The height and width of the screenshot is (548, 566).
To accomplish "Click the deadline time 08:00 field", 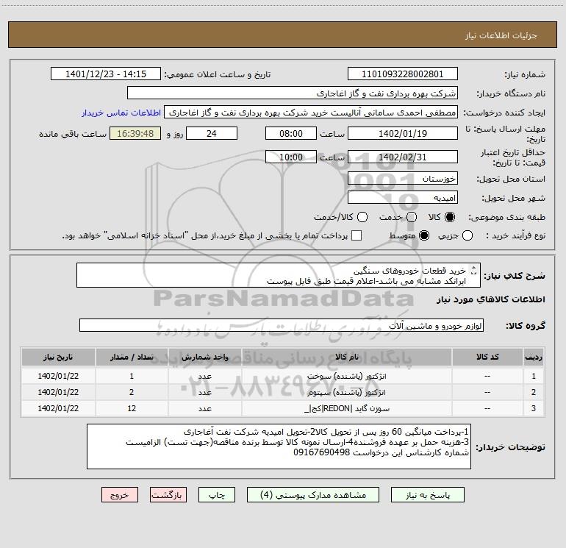I will [x=291, y=133].
